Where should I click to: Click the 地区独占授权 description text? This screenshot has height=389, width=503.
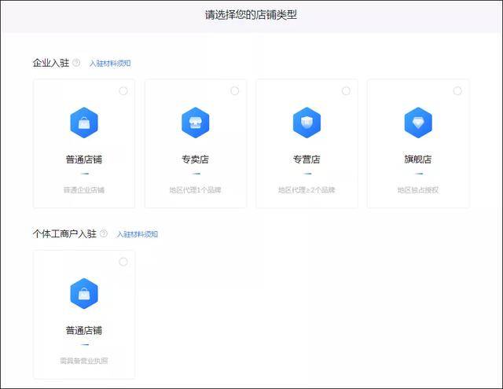(418, 189)
